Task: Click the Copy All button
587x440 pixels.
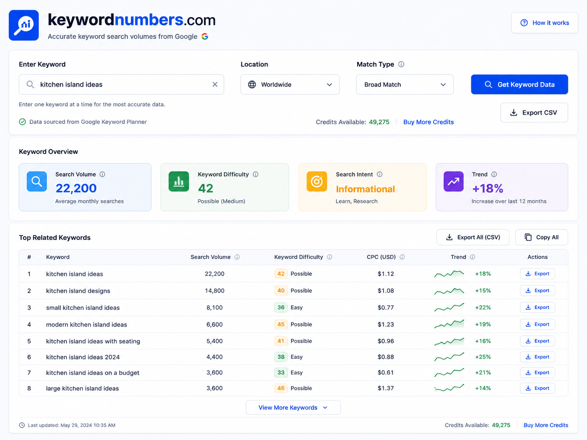Action: [541, 237]
